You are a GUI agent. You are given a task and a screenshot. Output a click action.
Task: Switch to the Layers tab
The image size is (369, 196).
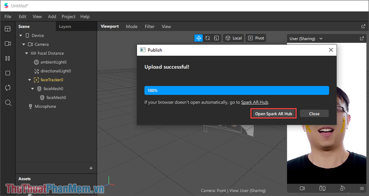point(65,26)
